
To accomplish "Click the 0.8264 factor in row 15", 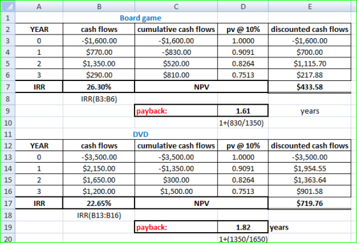I will [243, 180].
